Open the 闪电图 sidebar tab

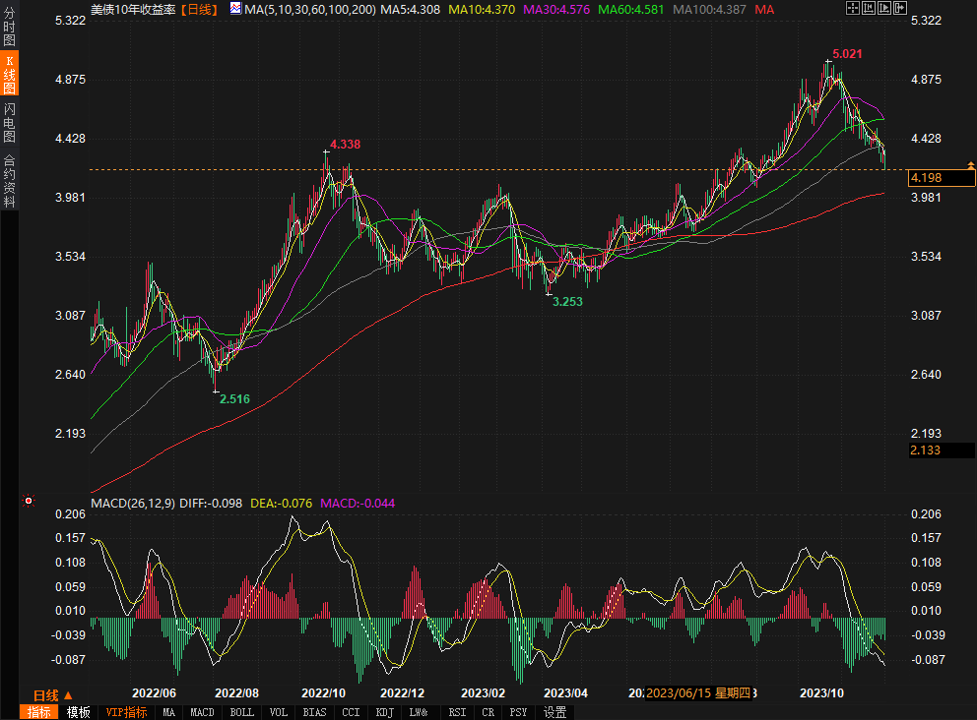[x=9, y=123]
